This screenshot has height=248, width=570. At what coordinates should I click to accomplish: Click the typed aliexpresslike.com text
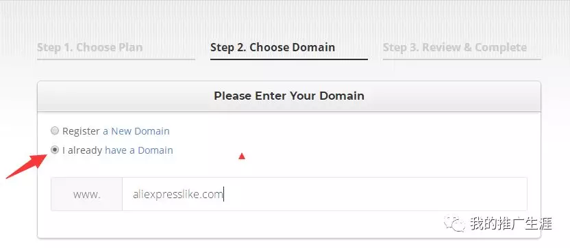coord(177,195)
